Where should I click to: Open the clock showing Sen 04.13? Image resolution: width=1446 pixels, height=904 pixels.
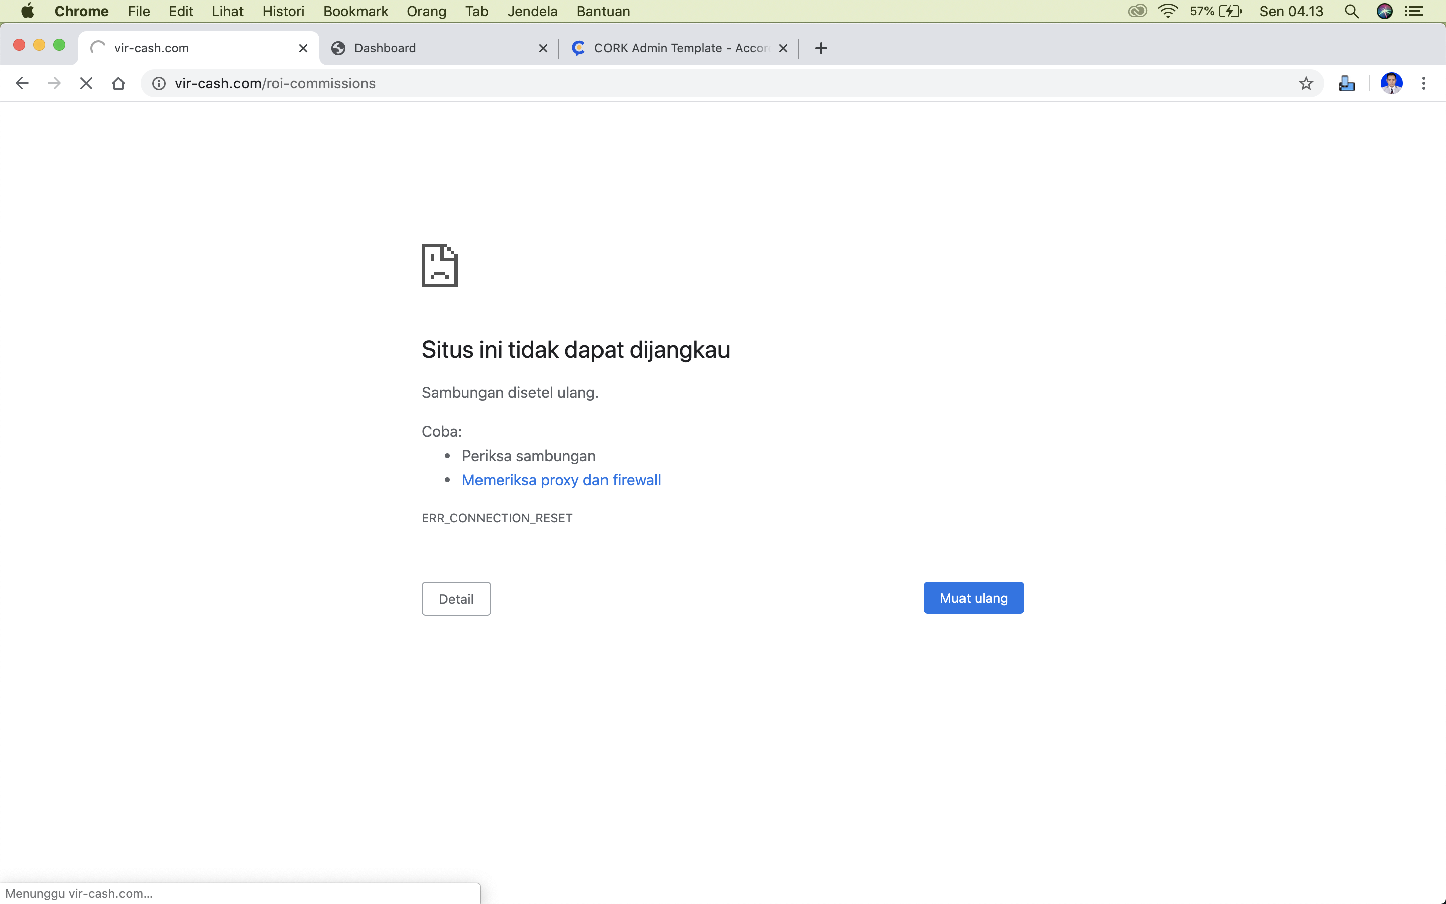[1291, 11]
